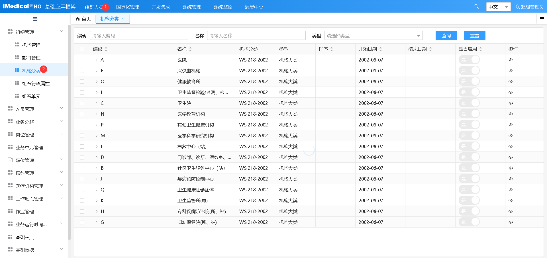The height and width of the screenshot is (258, 547).
Task: Click the 重置 button
Action: 474,36
